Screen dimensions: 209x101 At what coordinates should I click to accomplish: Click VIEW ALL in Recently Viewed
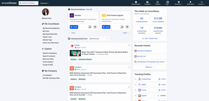tap(150, 67)
